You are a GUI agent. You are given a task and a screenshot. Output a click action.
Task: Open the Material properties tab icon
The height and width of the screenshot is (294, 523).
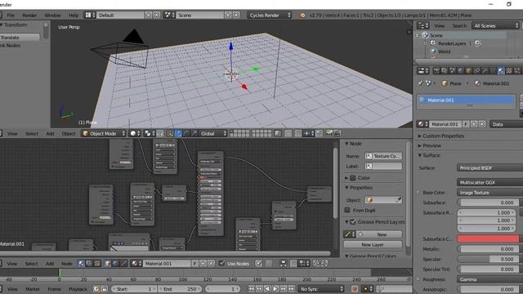[501, 71]
